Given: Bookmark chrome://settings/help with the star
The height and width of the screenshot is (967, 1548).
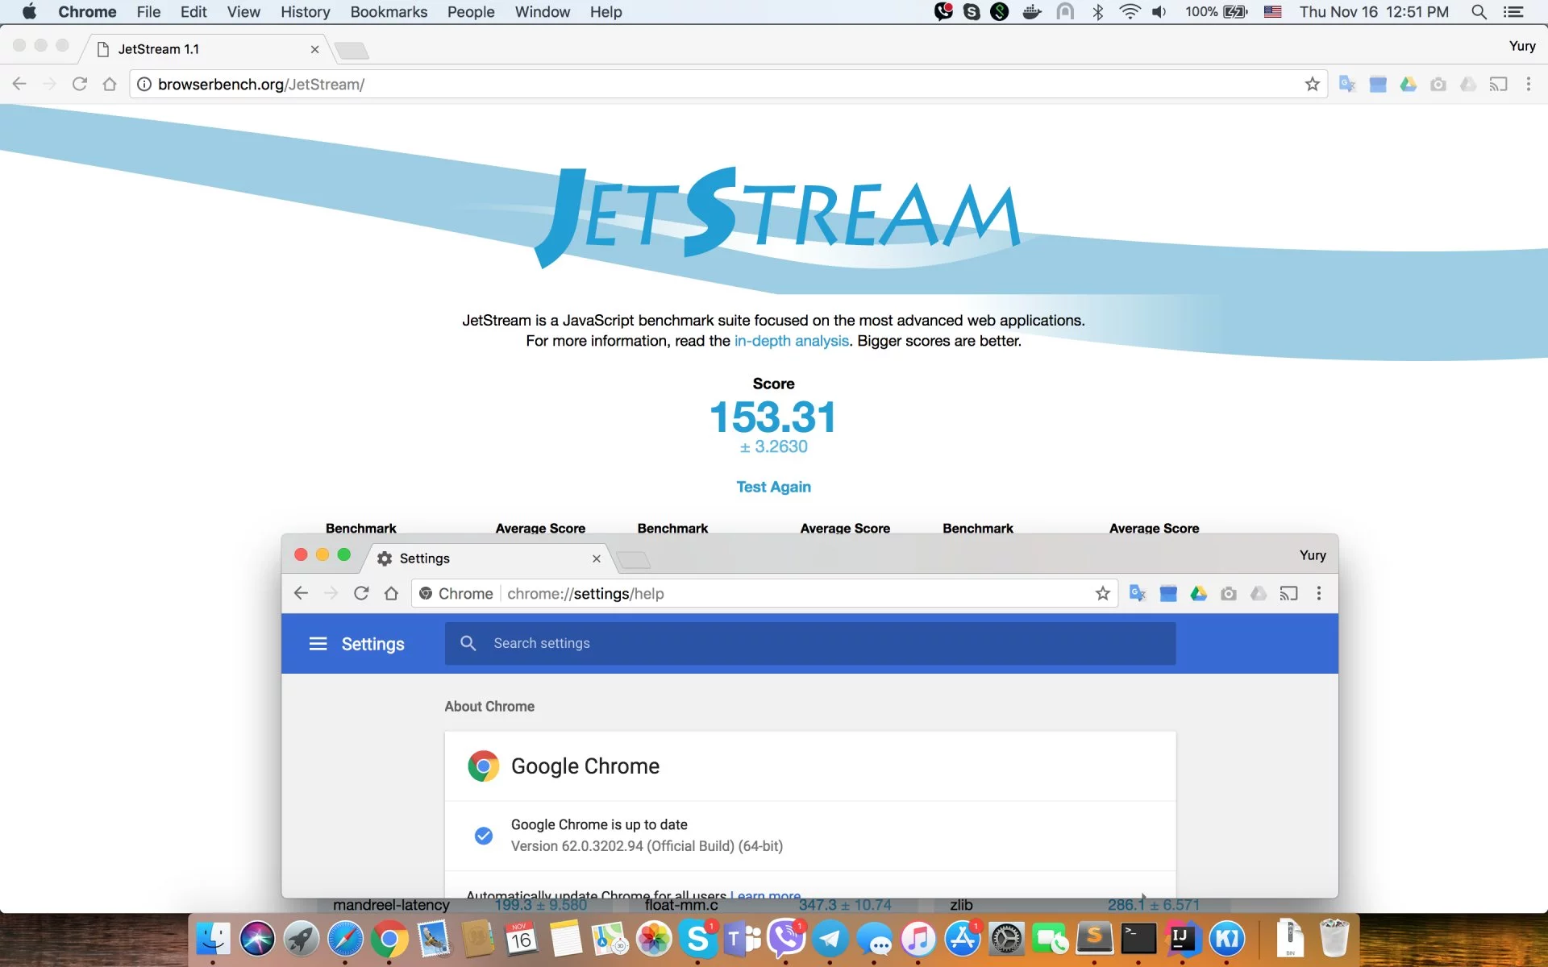Looking at the screenshot, I should 1103,593.
